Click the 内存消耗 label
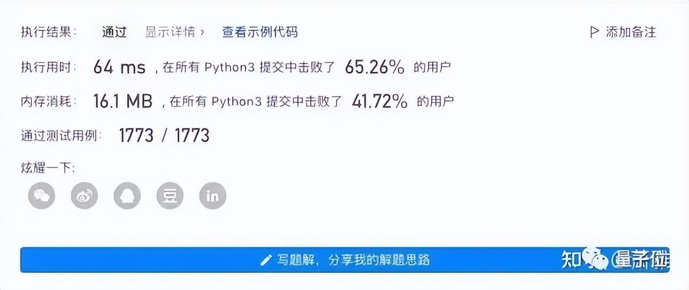 click(x=49, y=101)
